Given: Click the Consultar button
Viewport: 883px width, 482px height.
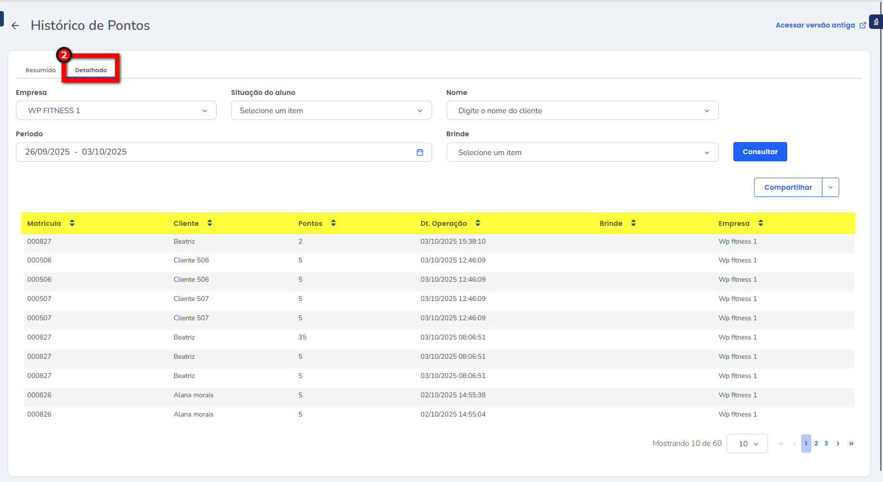Looking at the screenshot, I should [760, 152].
